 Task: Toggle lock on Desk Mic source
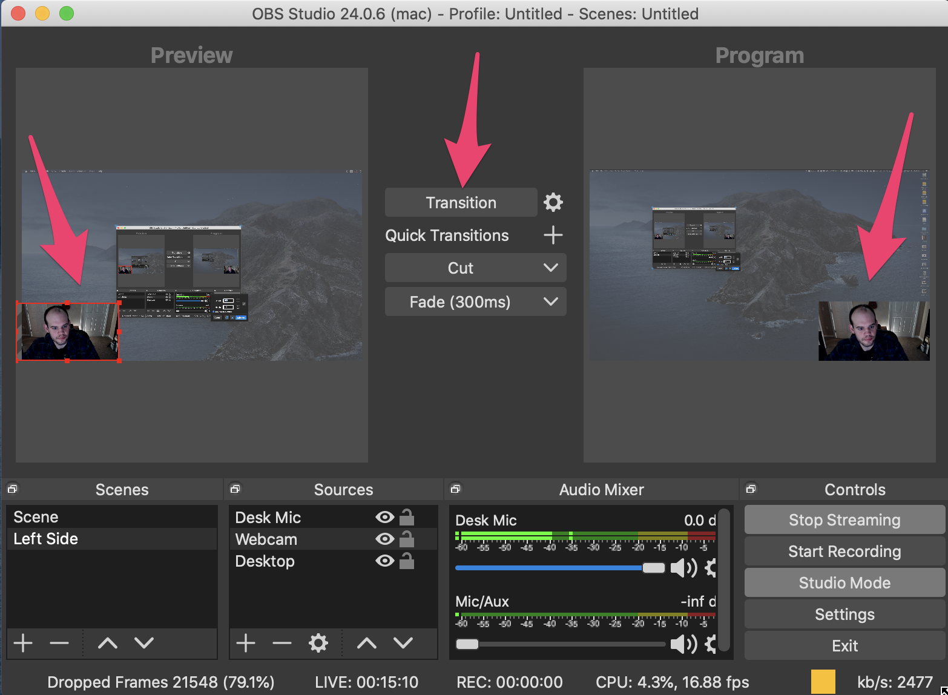tap(407, 516)
